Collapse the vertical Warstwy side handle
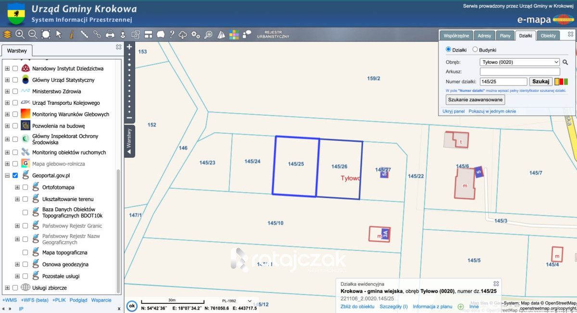Image resolution: width=577 pixels, height=313 pixels. 129,141
